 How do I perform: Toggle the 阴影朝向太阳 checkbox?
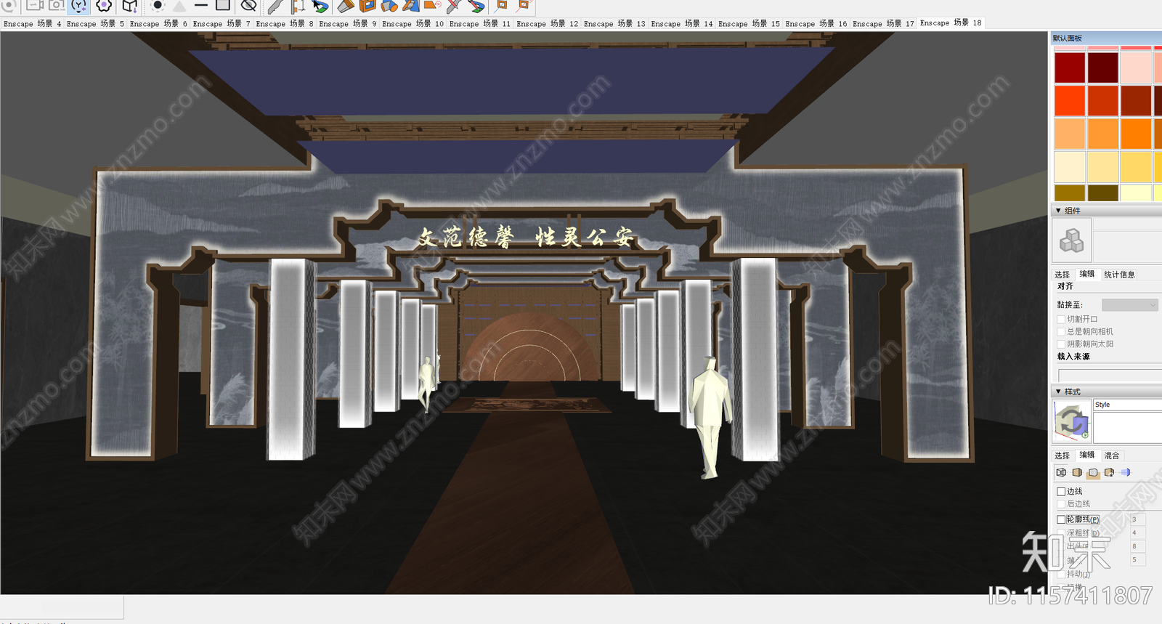pos(1061,344)
